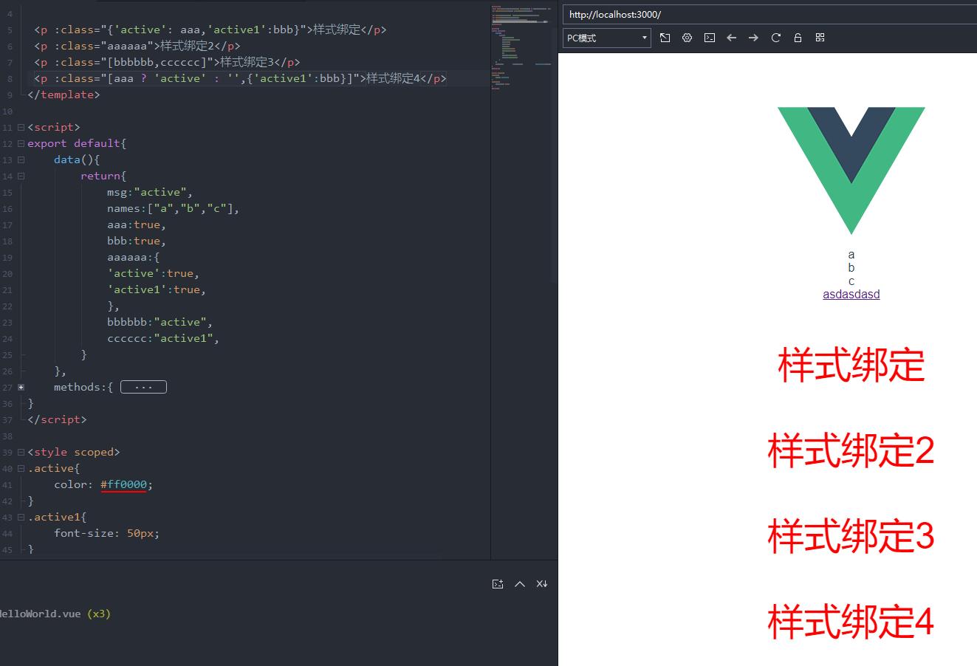Viewport: 977px width, 666px height.
Task: Open the preview settings gear
Action: tap(687, 37)
